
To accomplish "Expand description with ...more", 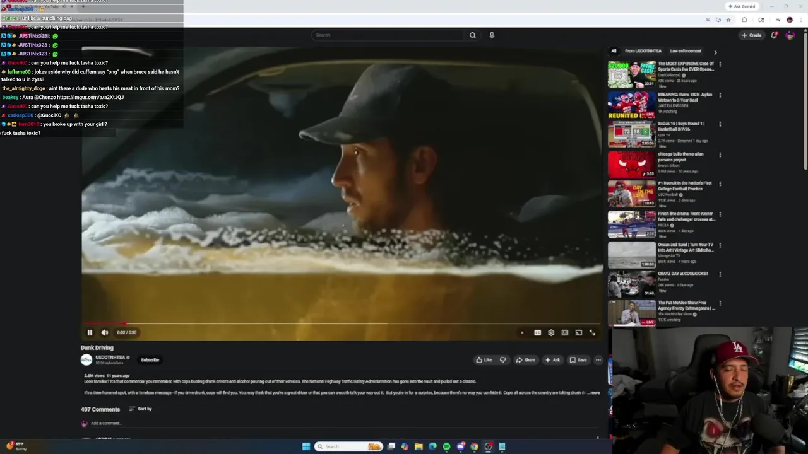I will coord(594,393).
